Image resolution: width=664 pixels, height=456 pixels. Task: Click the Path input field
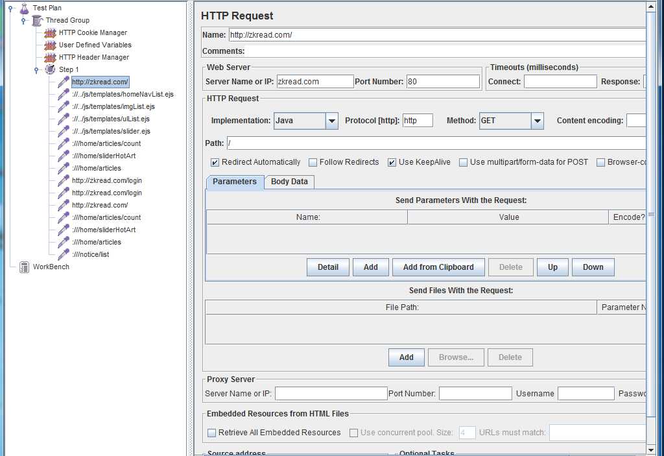[436, 143]
